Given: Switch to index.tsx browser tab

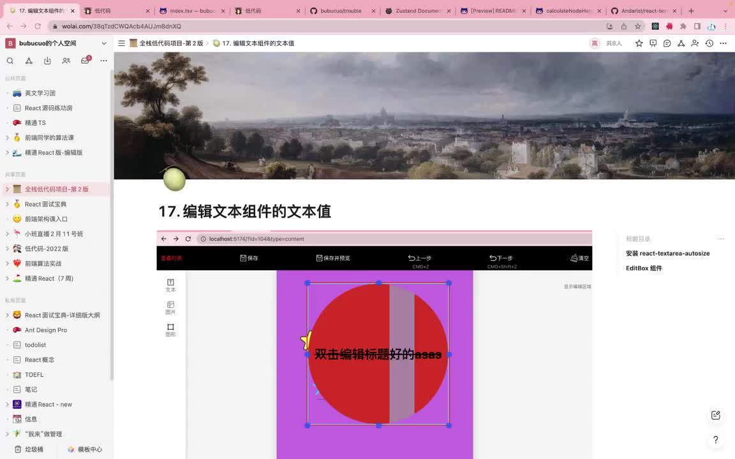Looking at the screenshot, I should (x=192, y=11).
